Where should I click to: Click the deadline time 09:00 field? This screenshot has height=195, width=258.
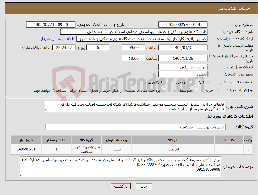(x=133, y=48)
